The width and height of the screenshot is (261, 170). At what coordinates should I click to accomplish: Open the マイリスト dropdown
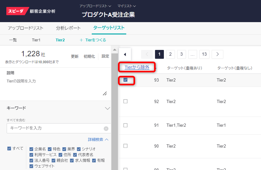coord(127,6)
